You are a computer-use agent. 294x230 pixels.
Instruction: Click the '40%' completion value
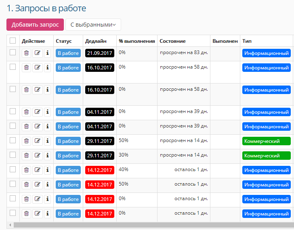[124, 169]
